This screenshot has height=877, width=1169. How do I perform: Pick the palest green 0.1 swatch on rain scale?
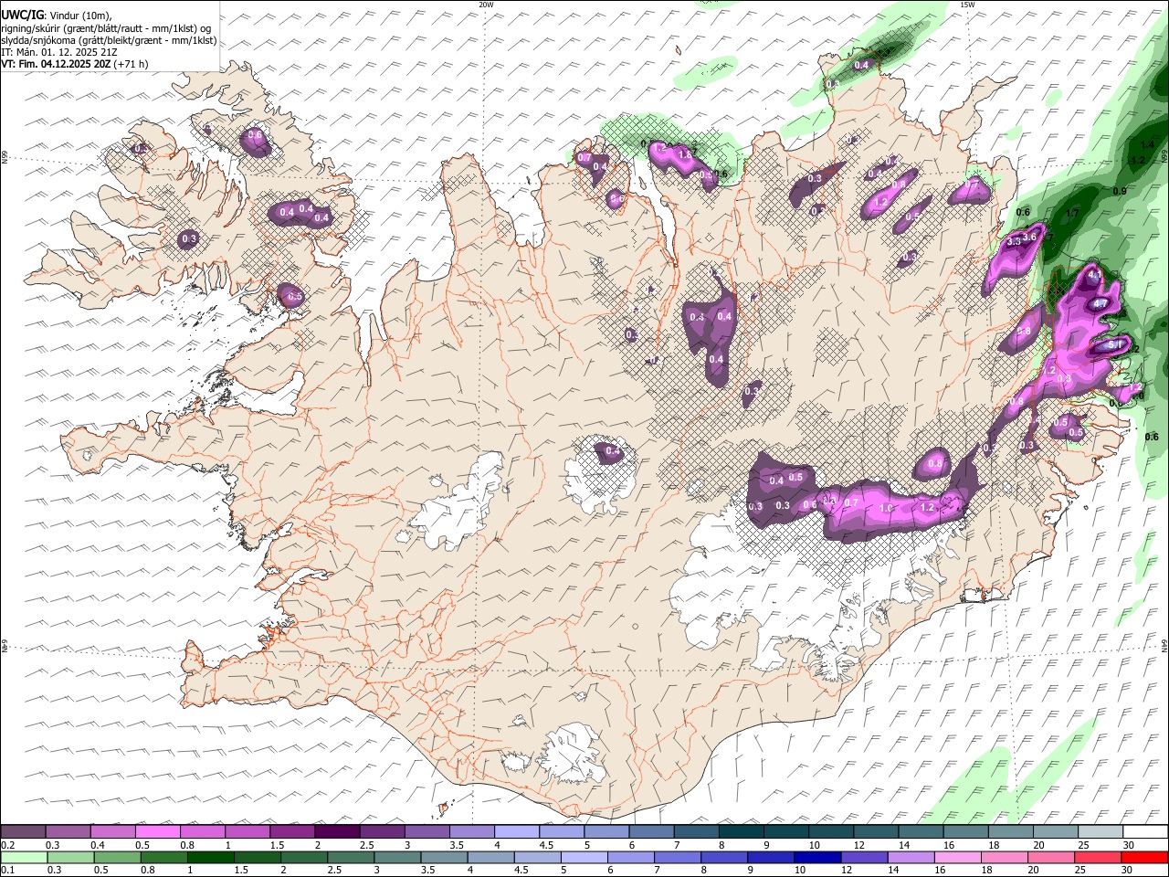pyautogui.click(x=23, y=857)
